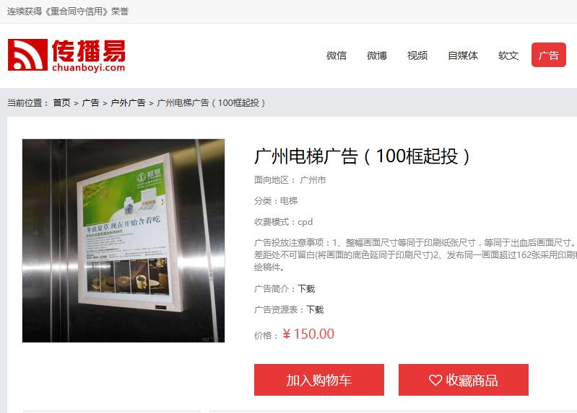
Task: Click the 广州电梯广告 breadcrumb item
Action: pyautogui.click(x=211, y=103)
